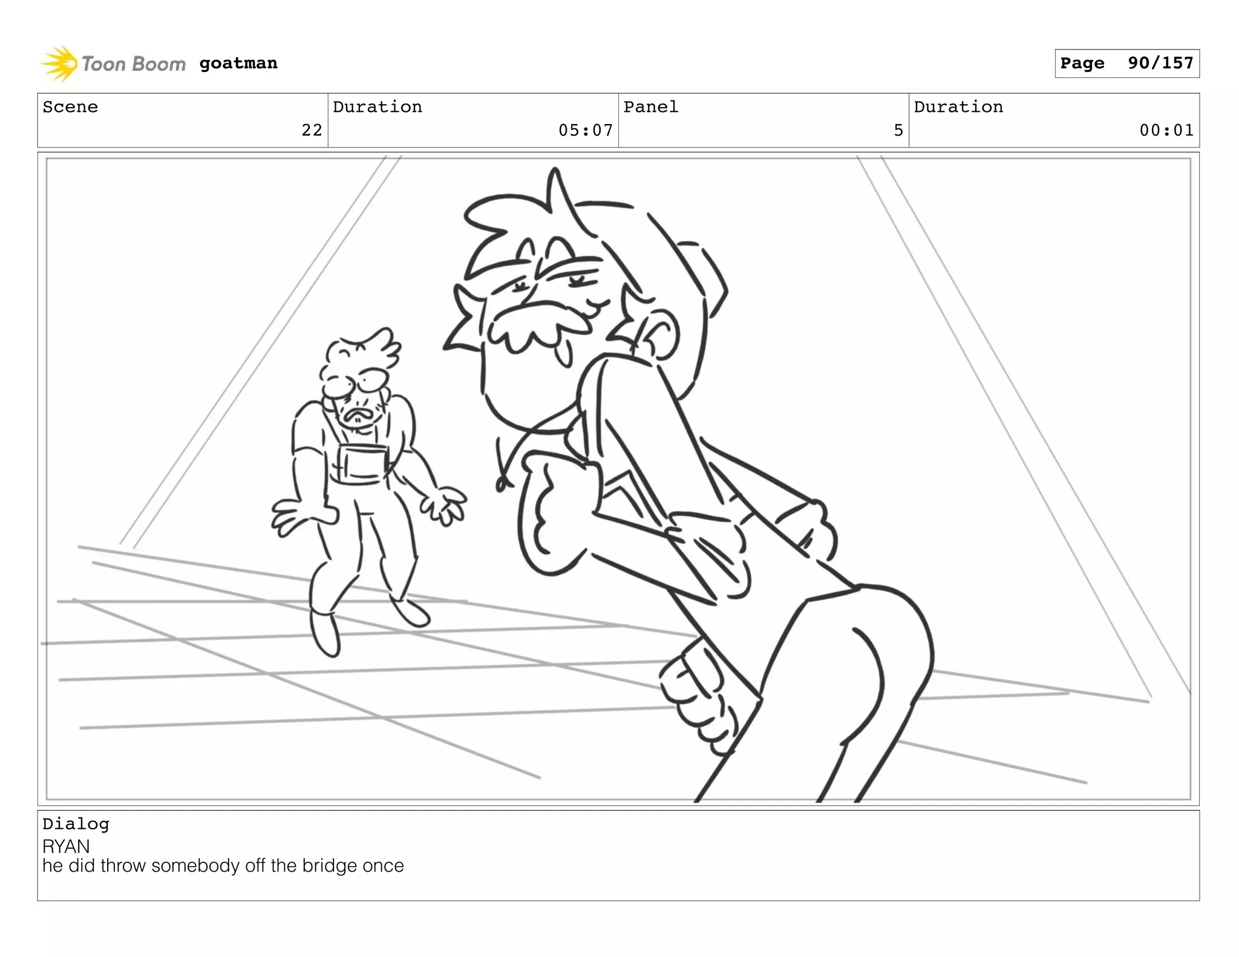Select the scene number 22
This screenshot has height=957, width=1239.
click(312, 130)
